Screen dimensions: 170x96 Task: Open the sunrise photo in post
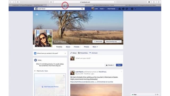click(x=96, y=90)
